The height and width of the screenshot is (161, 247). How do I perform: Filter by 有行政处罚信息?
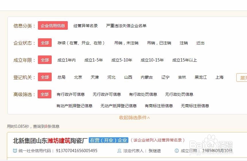[143, 94]
